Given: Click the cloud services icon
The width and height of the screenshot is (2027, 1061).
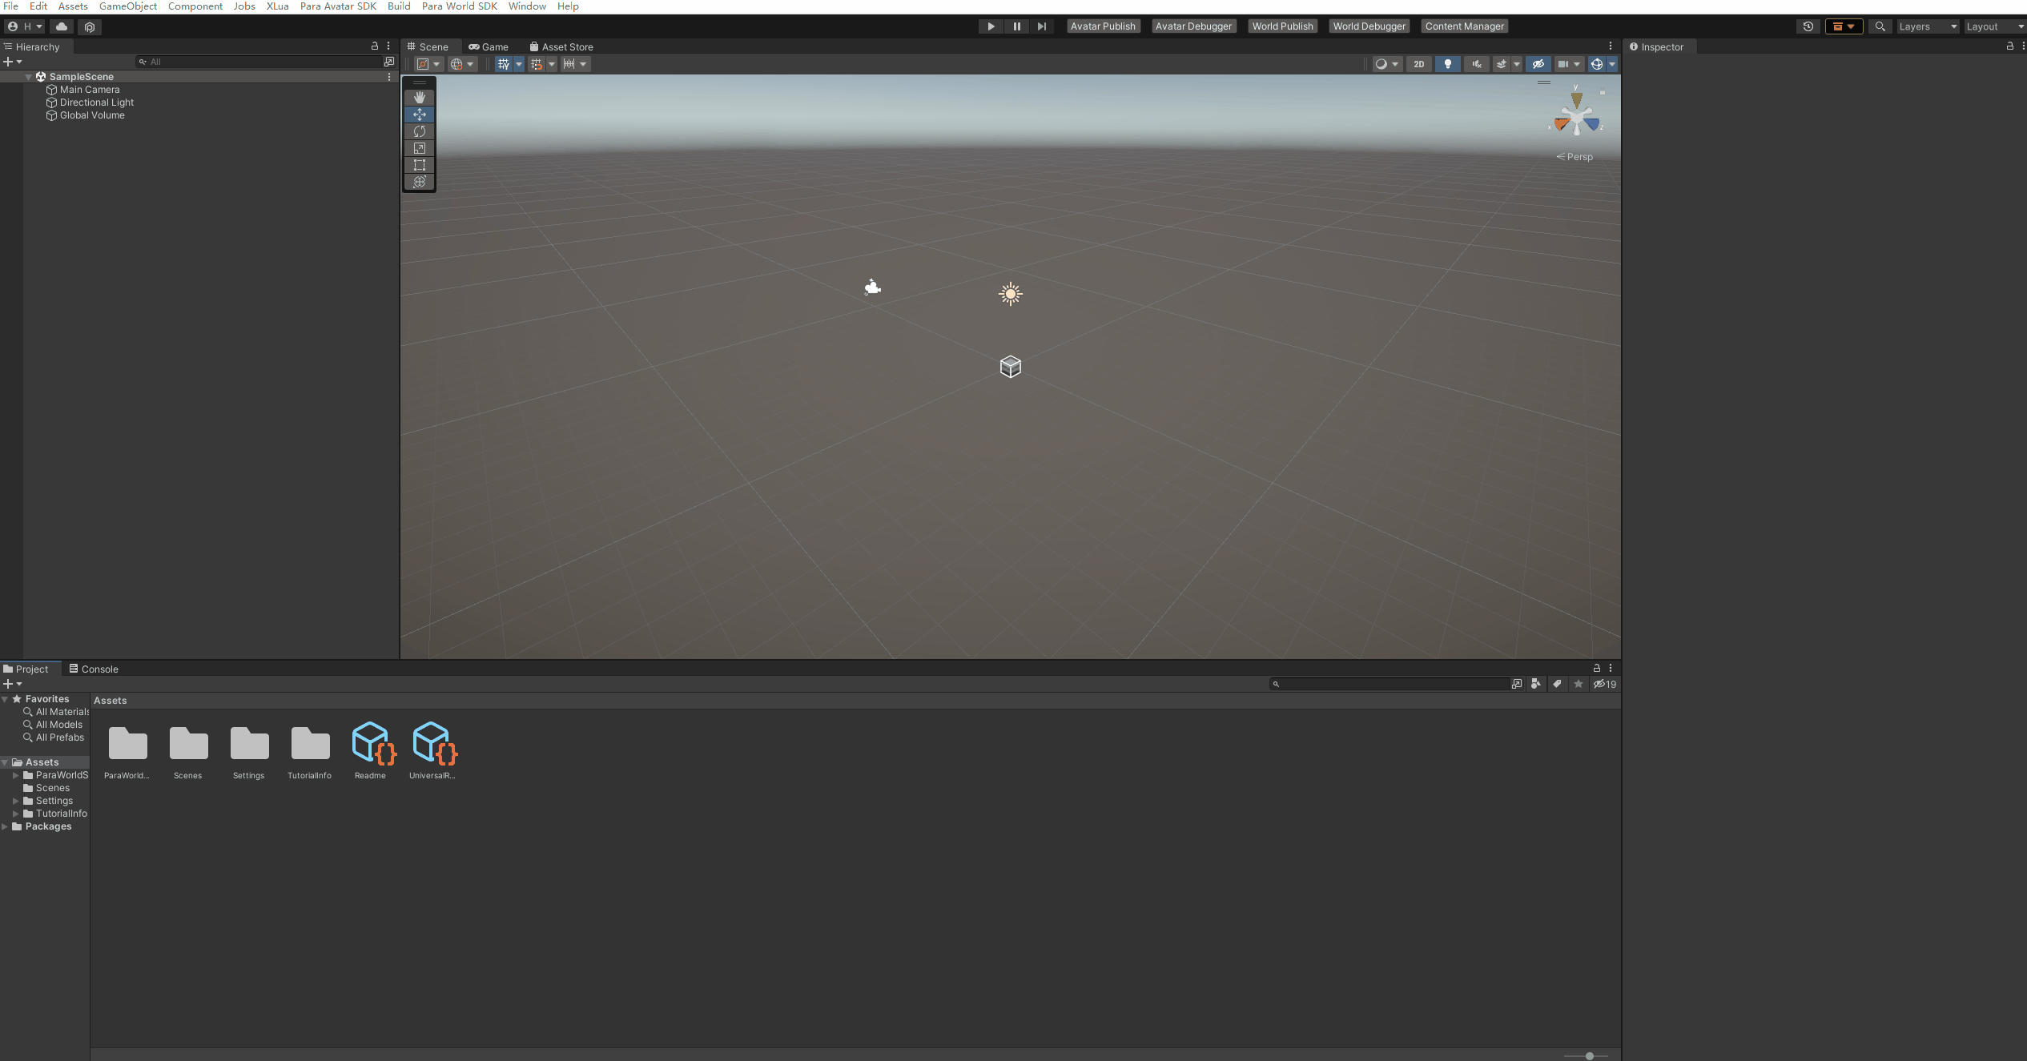Looking at the screenshot, I should click(x=62, y=26).
